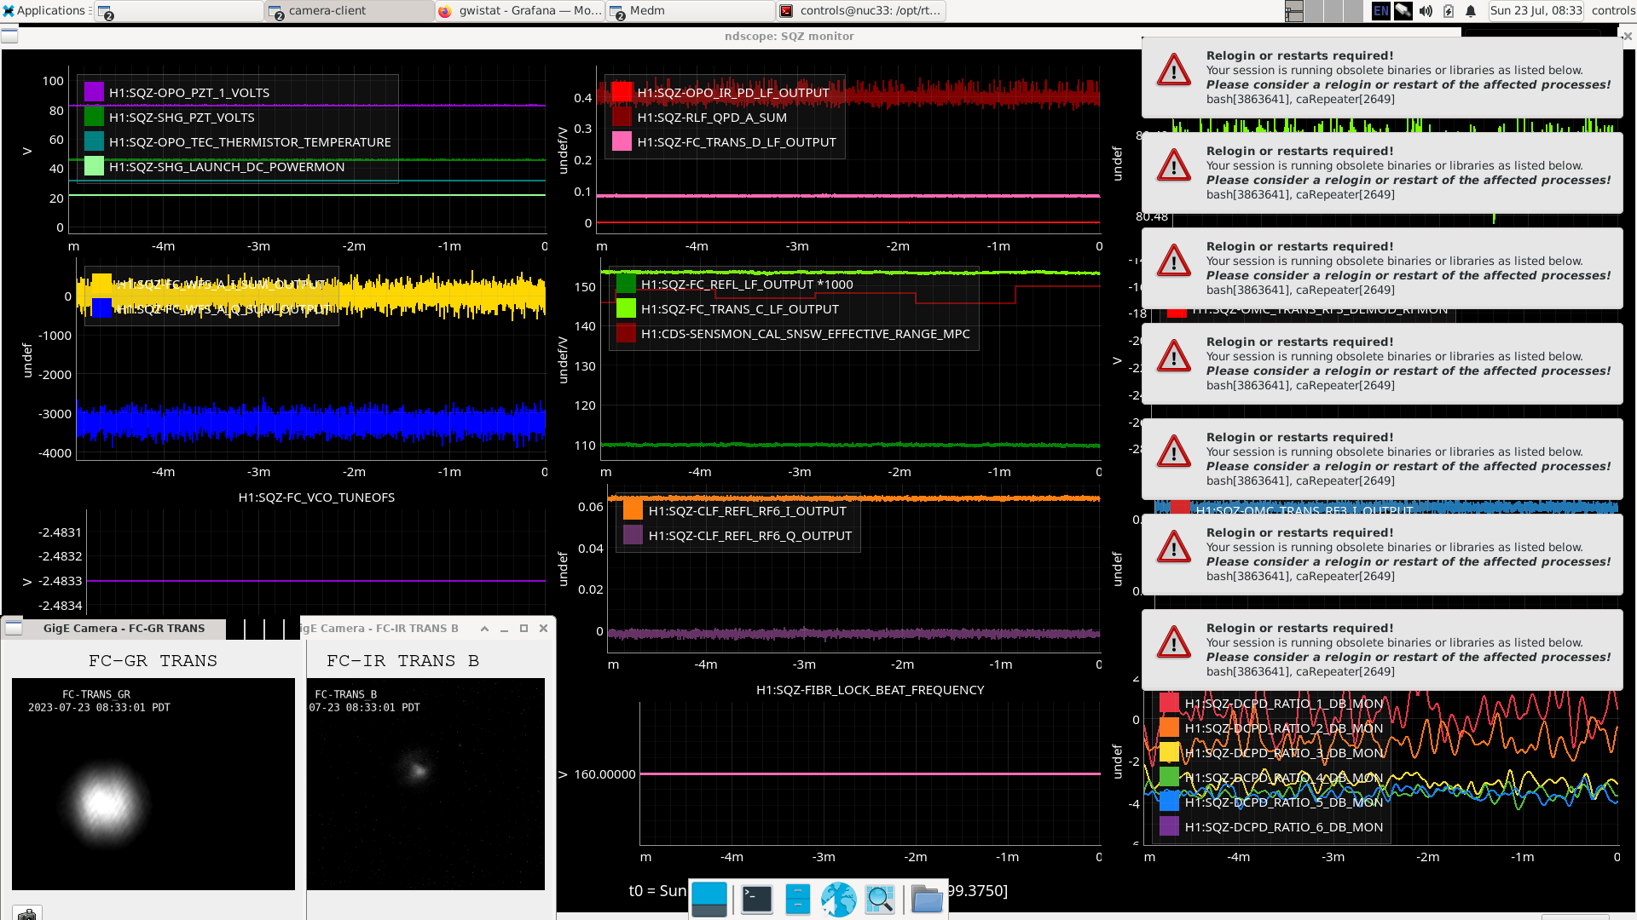The width and height of the screenshot is (1637, 920).
Task: Click the notifications bell tray icon
Action: pos(1471,11)
